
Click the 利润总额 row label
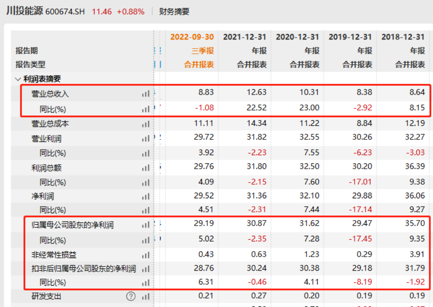click(x=46, y=168)
